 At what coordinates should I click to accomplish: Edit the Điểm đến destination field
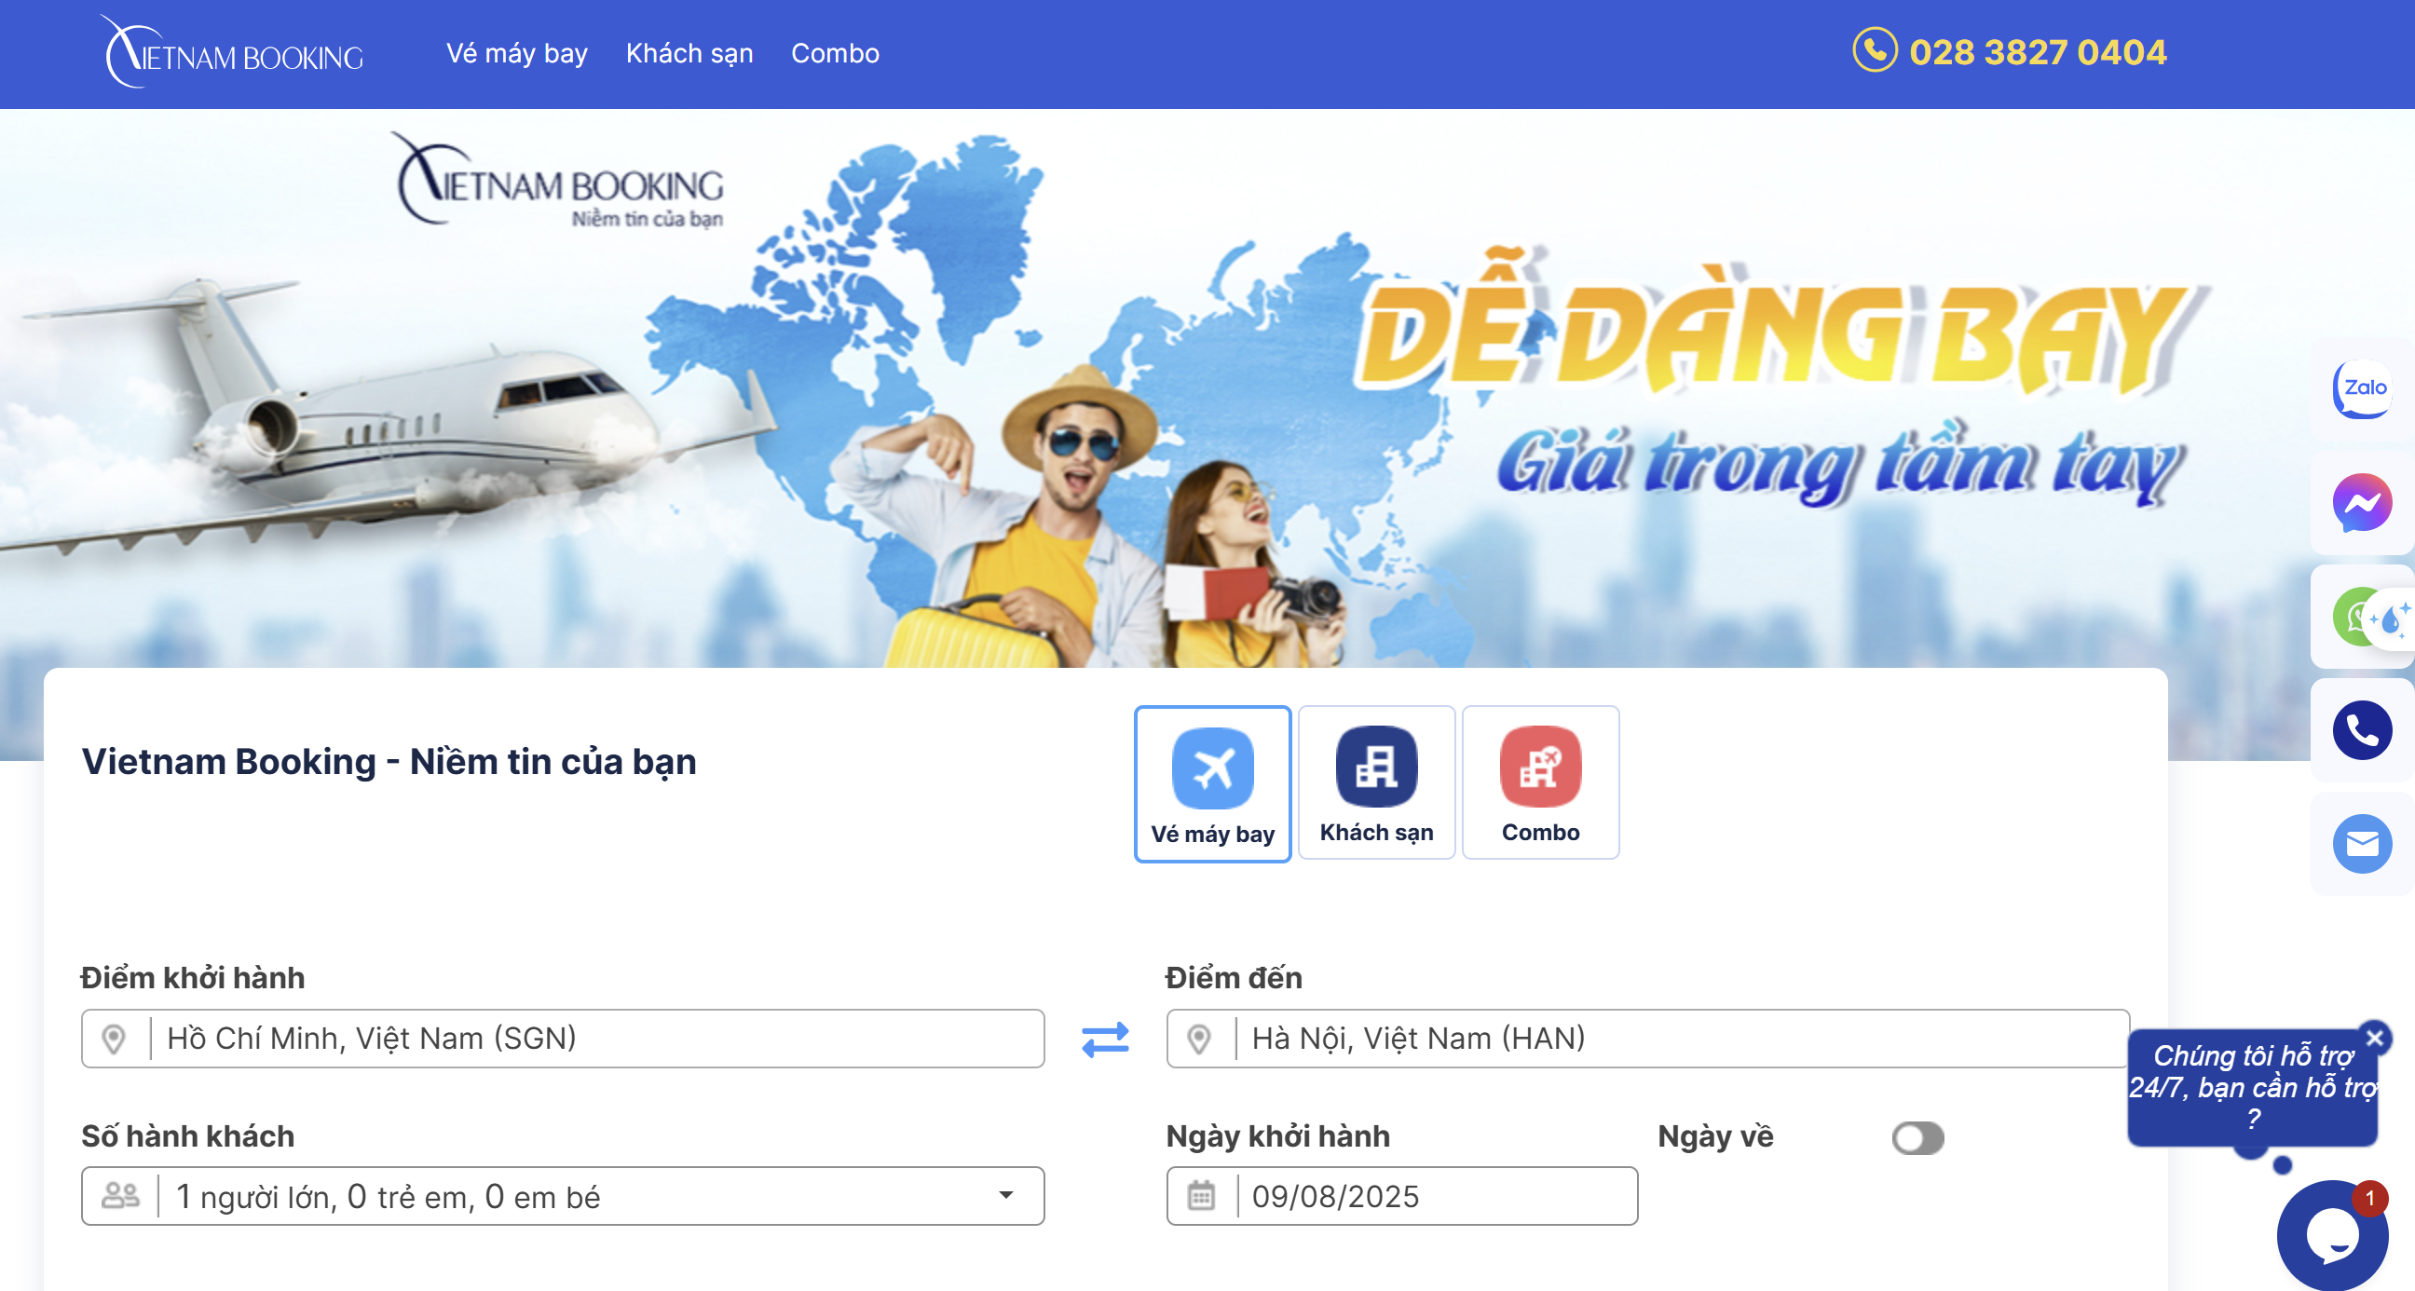[x=1647, y=1039]
